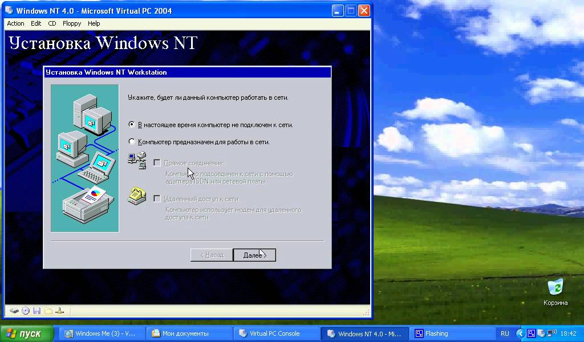Screen dimensions: 584x342
Task: Open the 'пуск' Start menu
Action: (x=26, y=333)
